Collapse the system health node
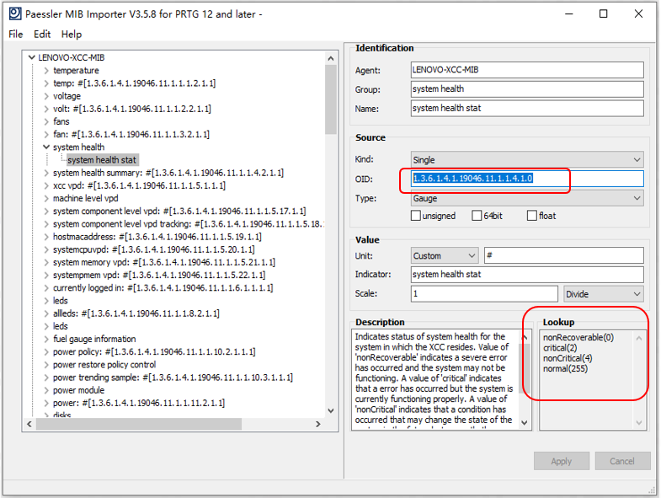Screen dimensions: 661x498 click(x=46, y=147)
